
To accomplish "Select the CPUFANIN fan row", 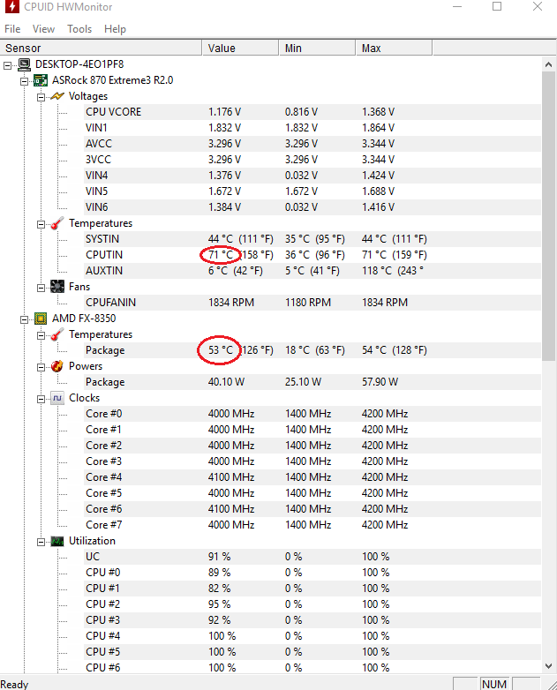I will (x=312, y=303).
